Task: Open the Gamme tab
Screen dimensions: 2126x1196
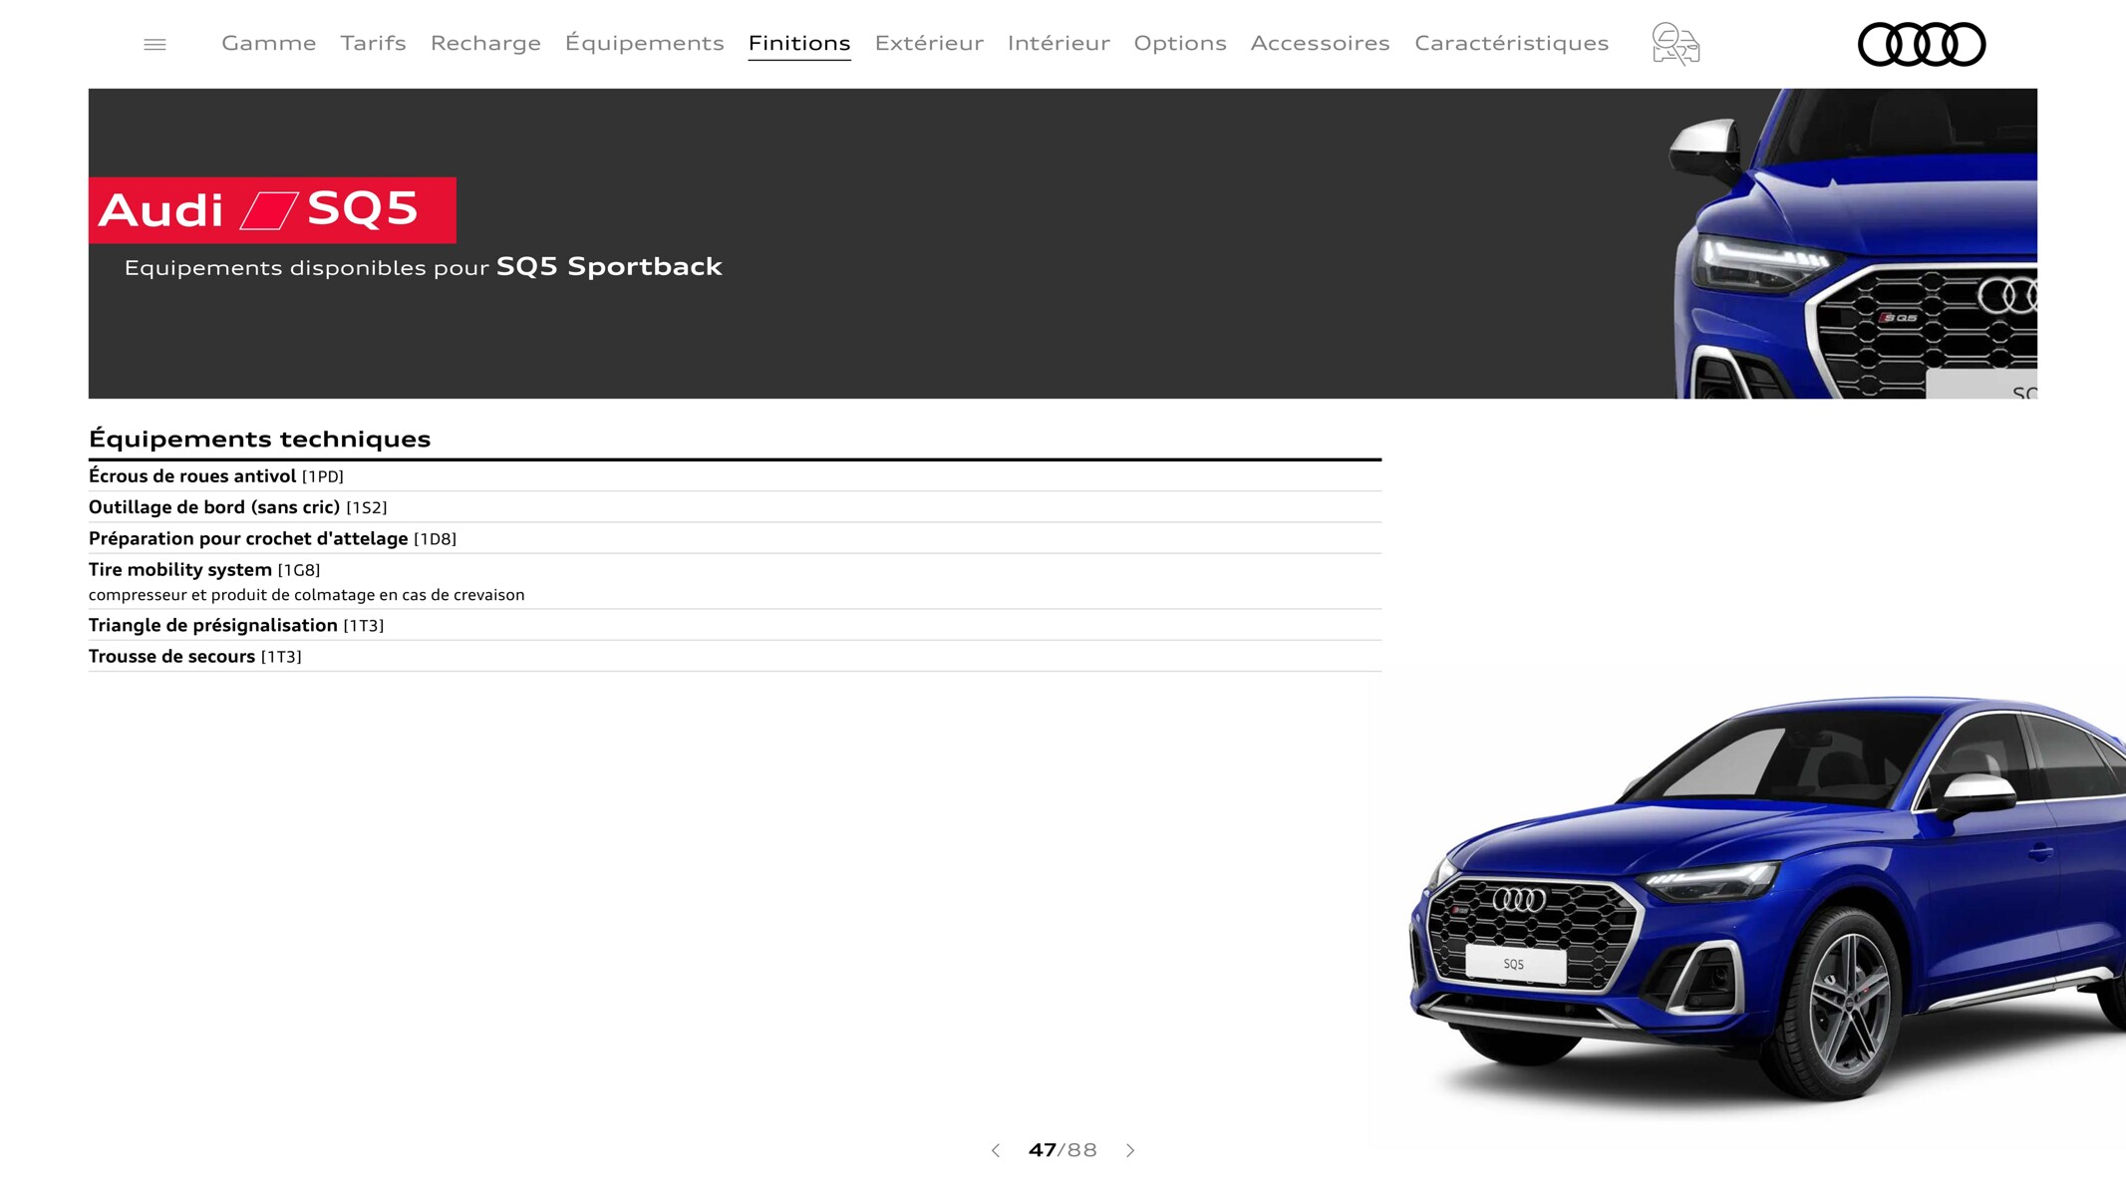Action: [x=269, y=43]
